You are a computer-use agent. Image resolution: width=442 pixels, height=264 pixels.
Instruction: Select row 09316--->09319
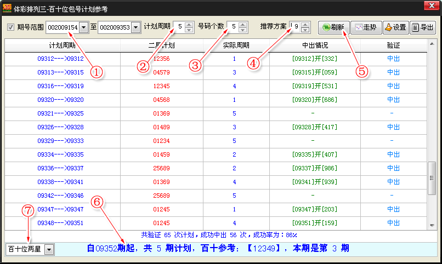[x=216, y=86]
